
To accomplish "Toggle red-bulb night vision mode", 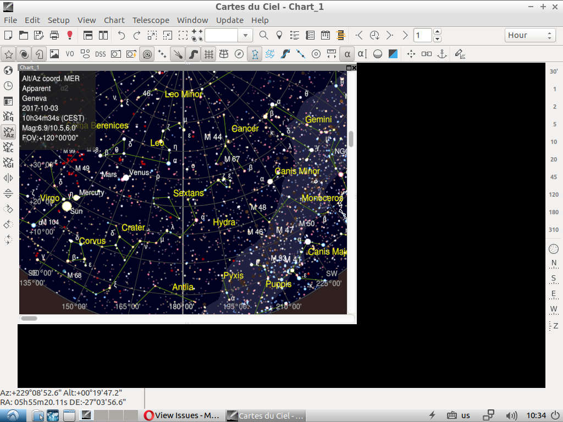I will tap(70, 35).
